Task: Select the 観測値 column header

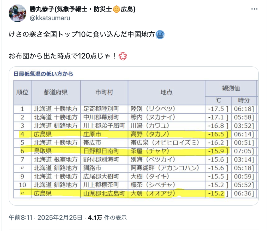Action: coord(230,88)
